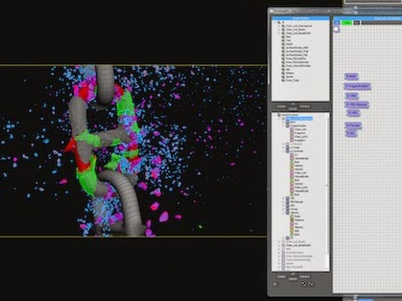Click the group icon beside Death

pyautogui.click(x=283, y=44)
